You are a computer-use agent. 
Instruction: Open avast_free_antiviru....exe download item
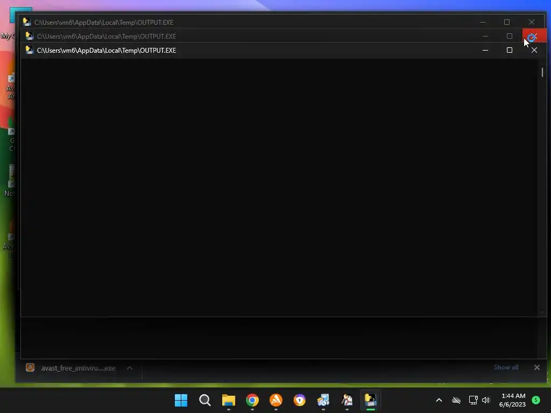point(77,368)
